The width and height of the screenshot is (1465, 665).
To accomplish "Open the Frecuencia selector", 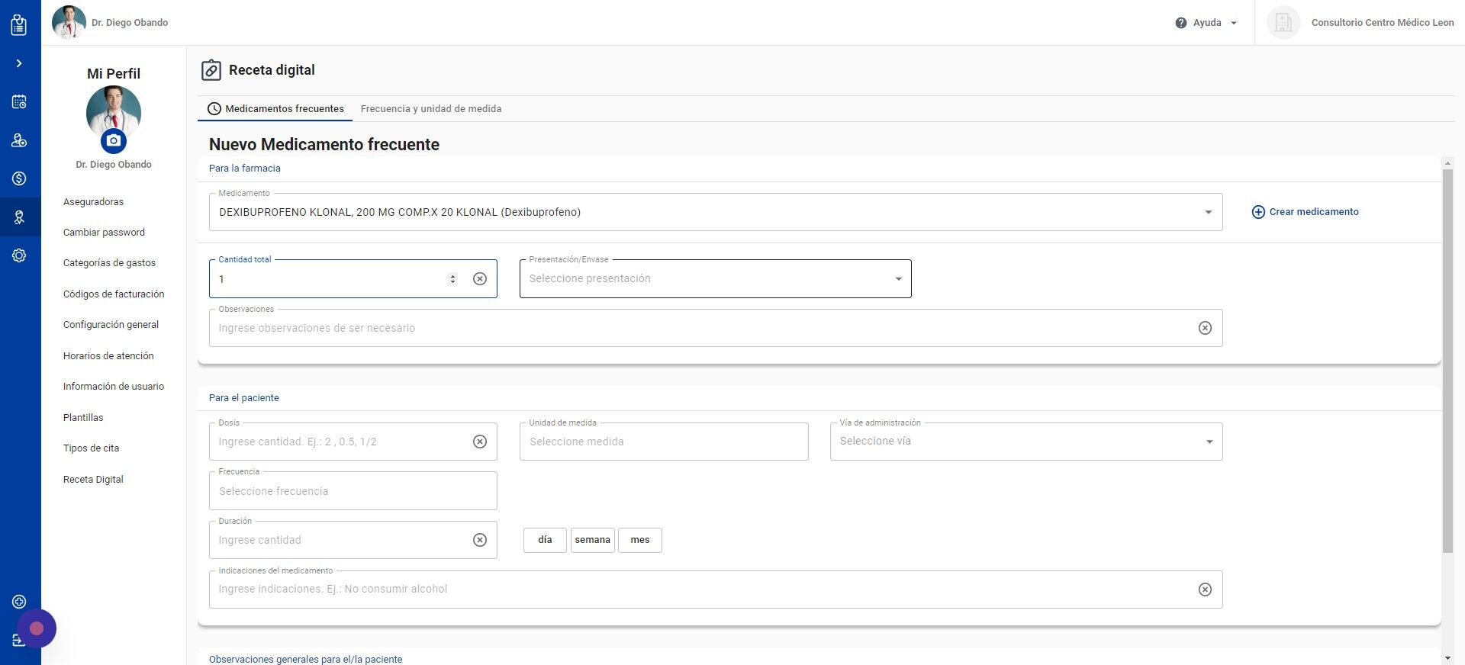I will pyautogui.click(x=353, y=491).
